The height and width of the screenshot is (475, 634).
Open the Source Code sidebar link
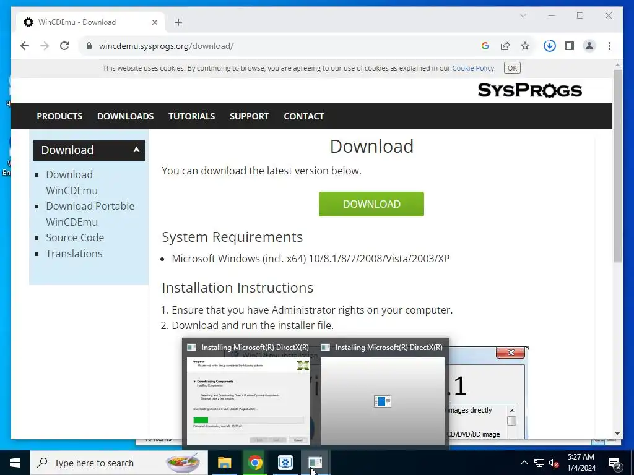pyautogui.click(x=75, y=237)
